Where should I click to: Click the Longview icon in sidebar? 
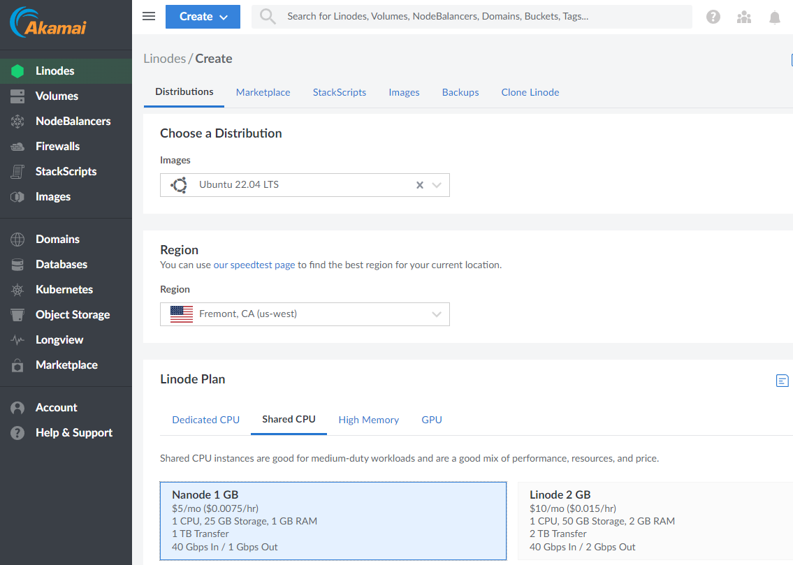17,339
